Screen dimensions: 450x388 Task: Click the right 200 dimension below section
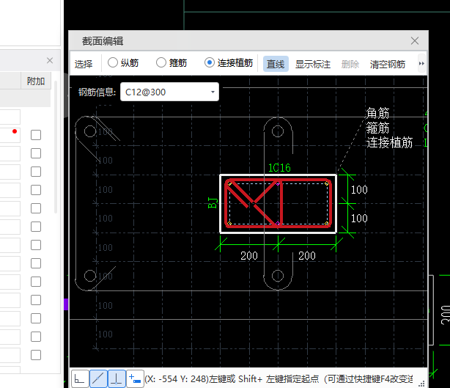(x=307, y=255)
